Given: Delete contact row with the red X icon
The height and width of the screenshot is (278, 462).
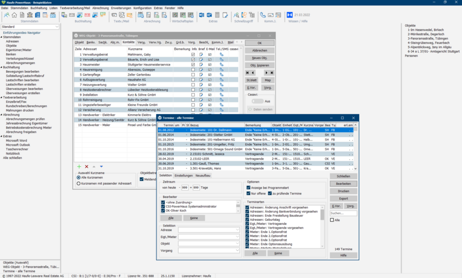Looking at the screenshot, I should pos(87,166).
